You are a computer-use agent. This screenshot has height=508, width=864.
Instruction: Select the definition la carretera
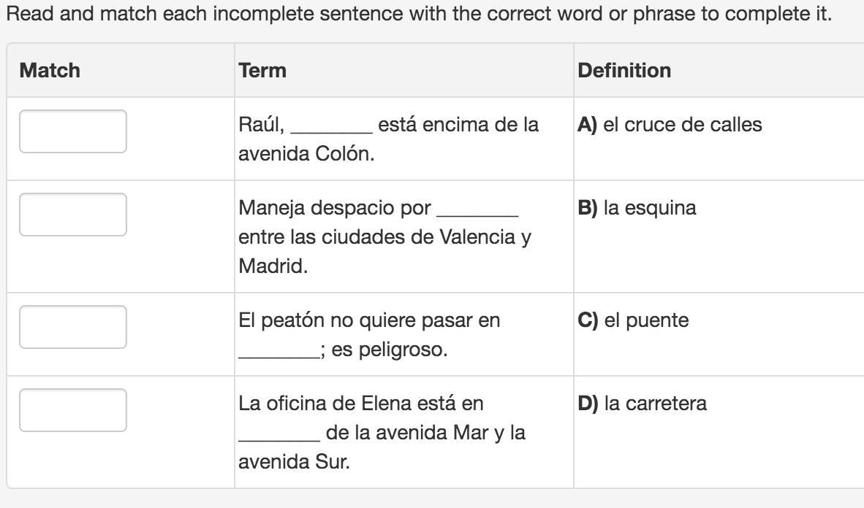pos(655,404)
